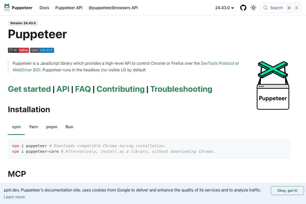306x204 pixels.
Task: Follow the WebDriver BiDi link
Action: pos(27,70)
